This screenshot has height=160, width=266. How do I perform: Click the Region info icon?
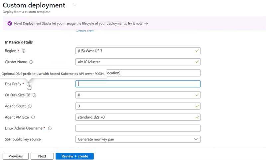pos(24,51)
